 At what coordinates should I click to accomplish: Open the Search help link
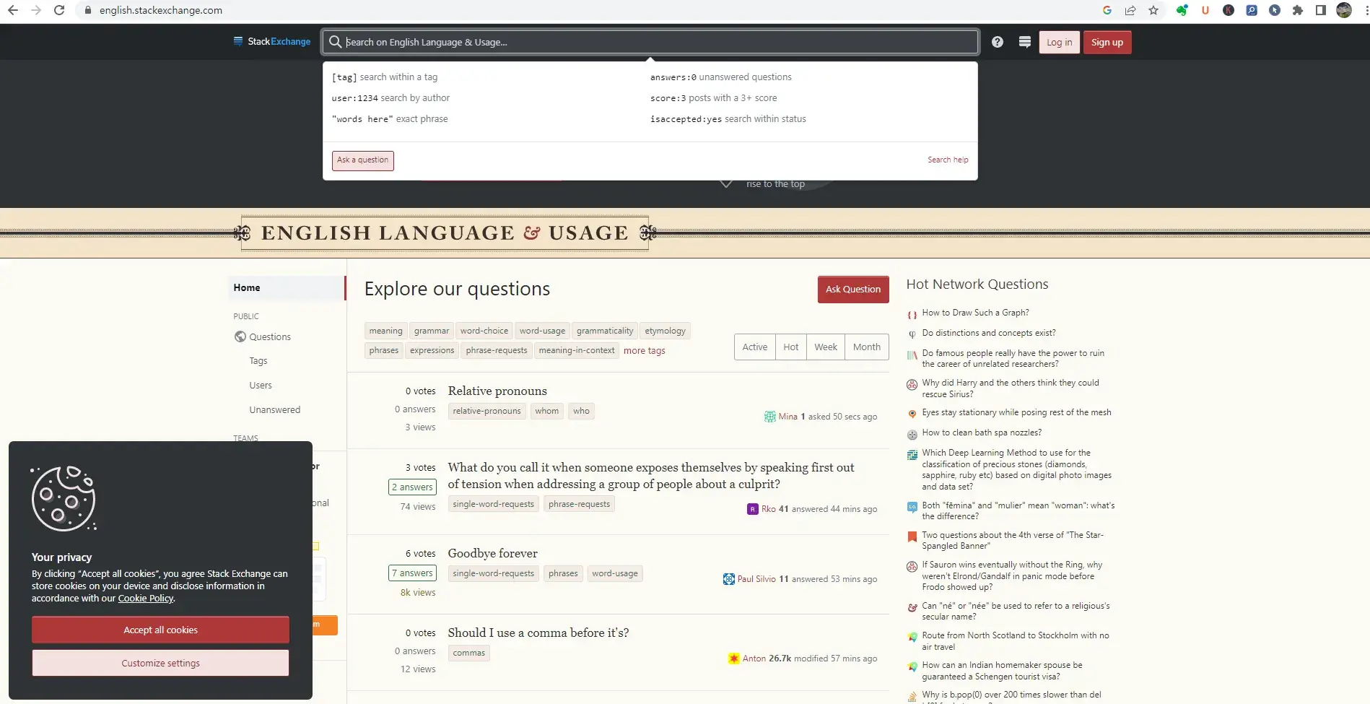[x=948, y=160]
